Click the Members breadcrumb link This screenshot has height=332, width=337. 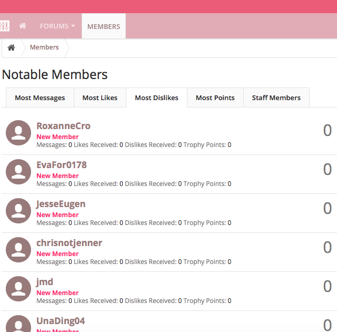pyautogui.click(x=44, y=47)
